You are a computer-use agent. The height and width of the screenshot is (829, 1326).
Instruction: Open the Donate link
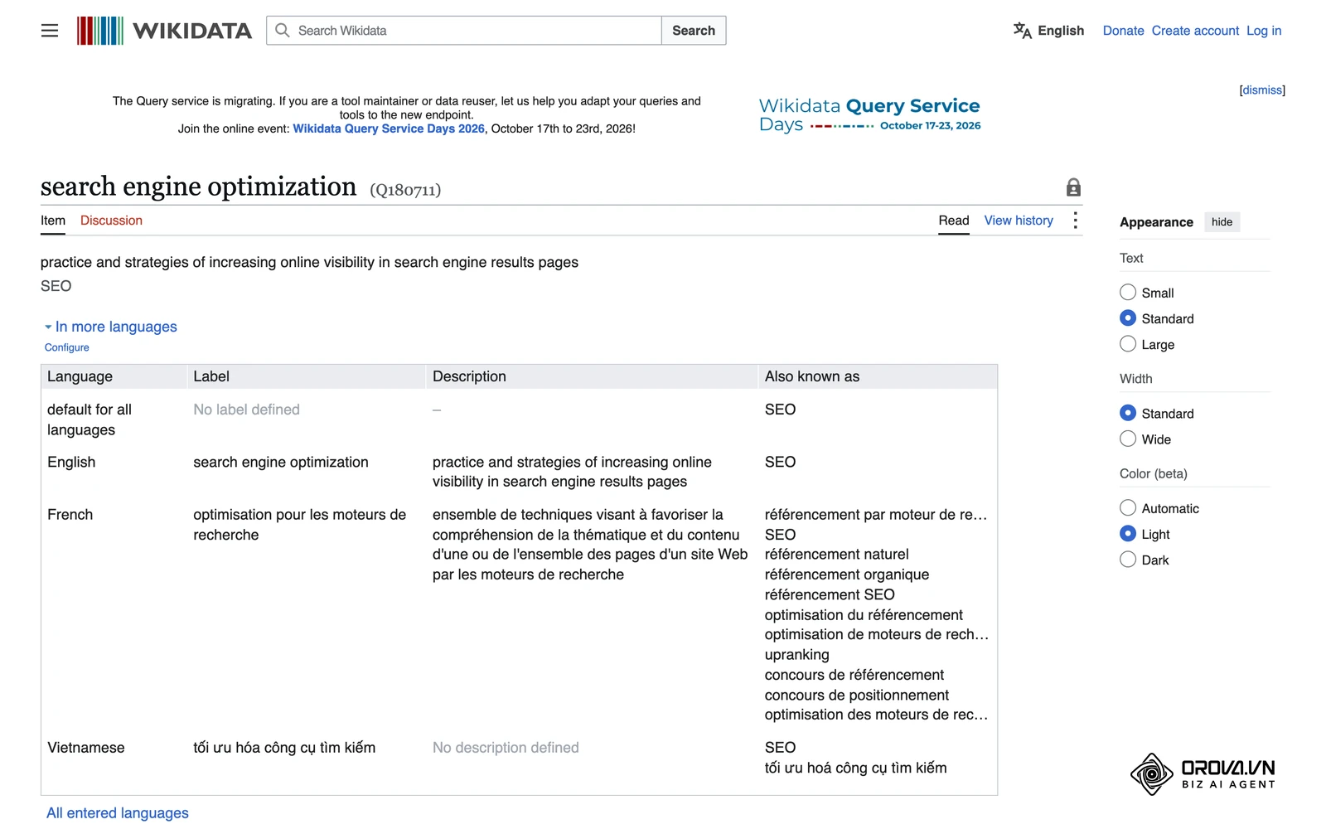pos(1123,31)
